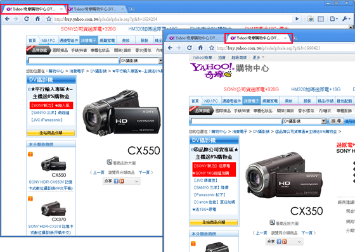The width and height of the screenshot is (355, 252).
Task: Switch to second tab in back window
Action: pyautogui.click(x=95, y=9)
